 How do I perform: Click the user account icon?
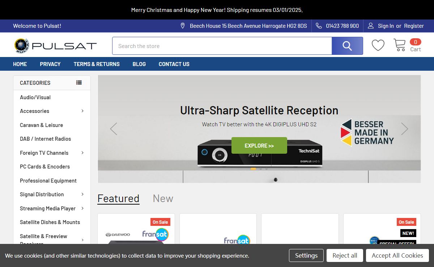pos(371,26)
